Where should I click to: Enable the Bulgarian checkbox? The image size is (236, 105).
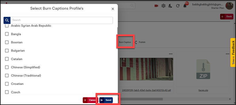click(7, 50)
